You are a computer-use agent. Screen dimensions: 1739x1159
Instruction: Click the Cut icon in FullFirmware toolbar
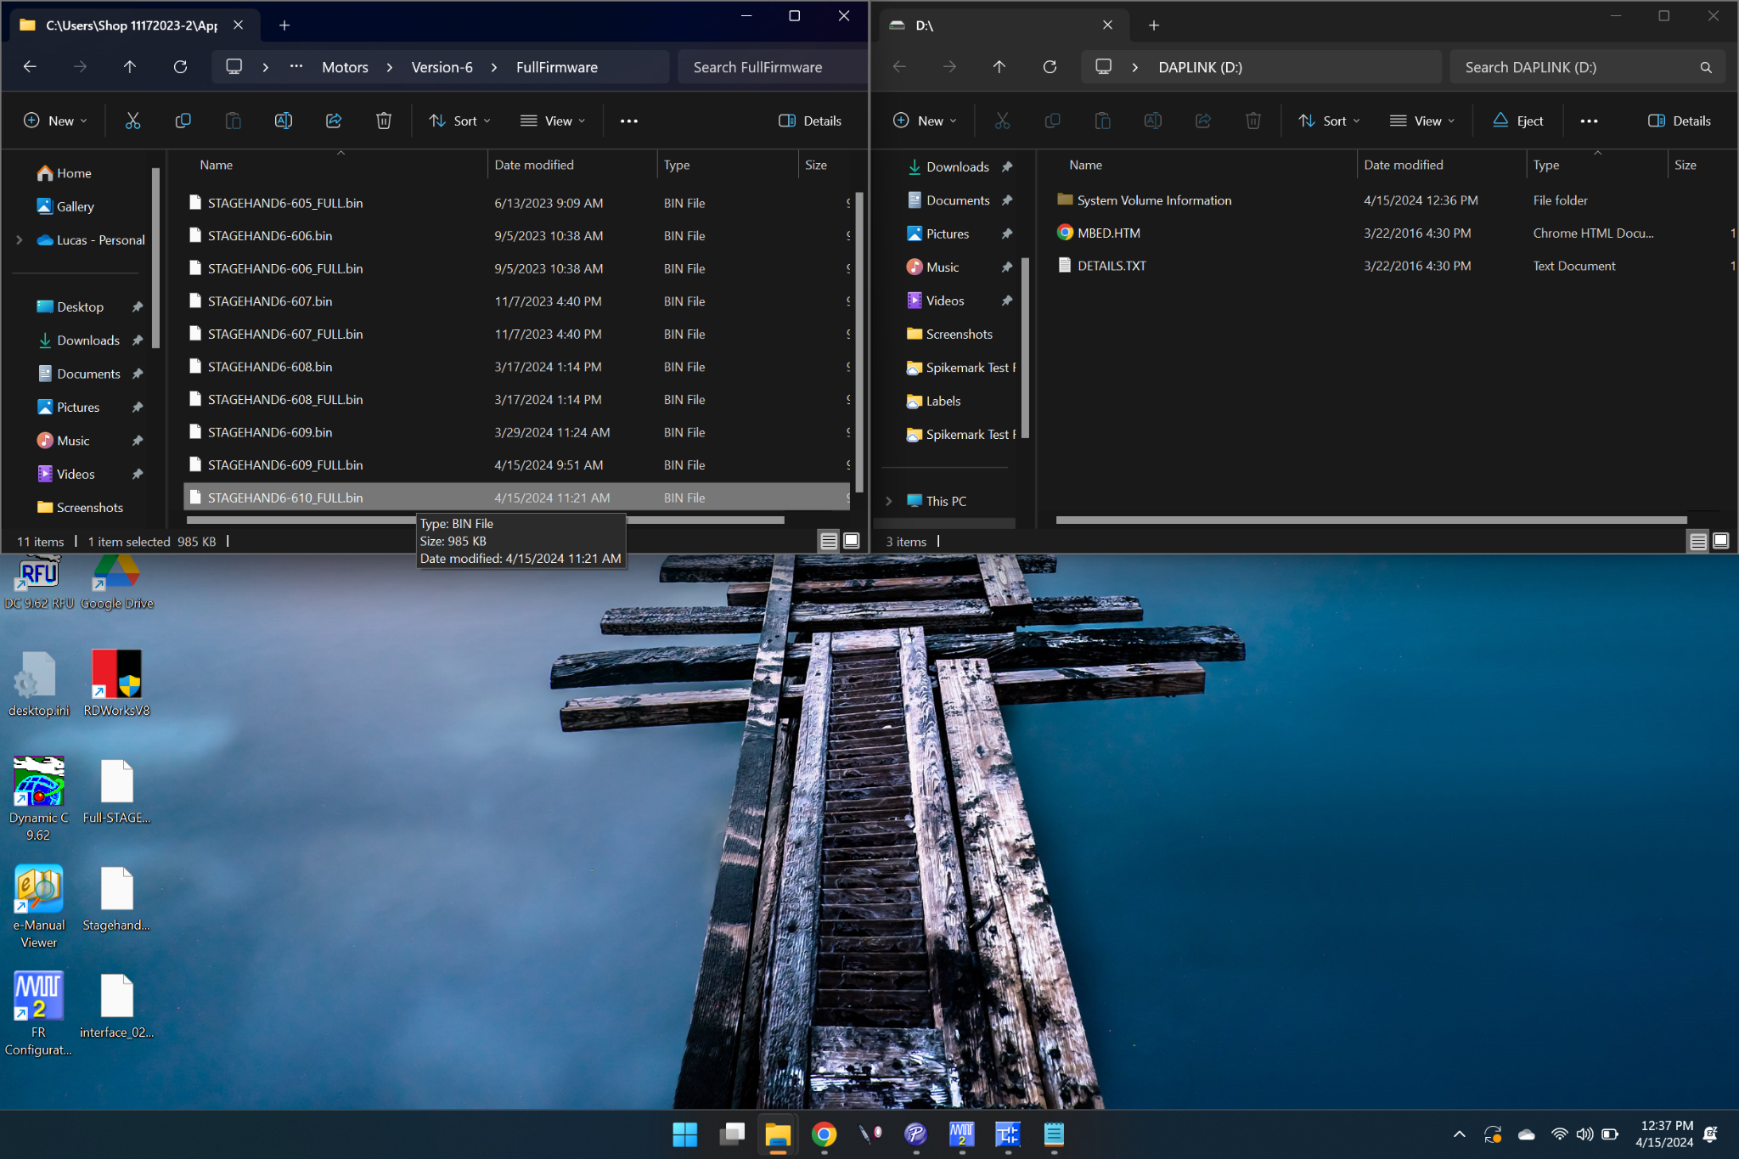[x=132, y=121]
